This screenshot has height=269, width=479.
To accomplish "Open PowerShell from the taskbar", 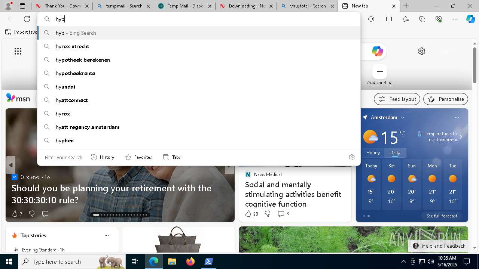I will click(x=209, y=262).
